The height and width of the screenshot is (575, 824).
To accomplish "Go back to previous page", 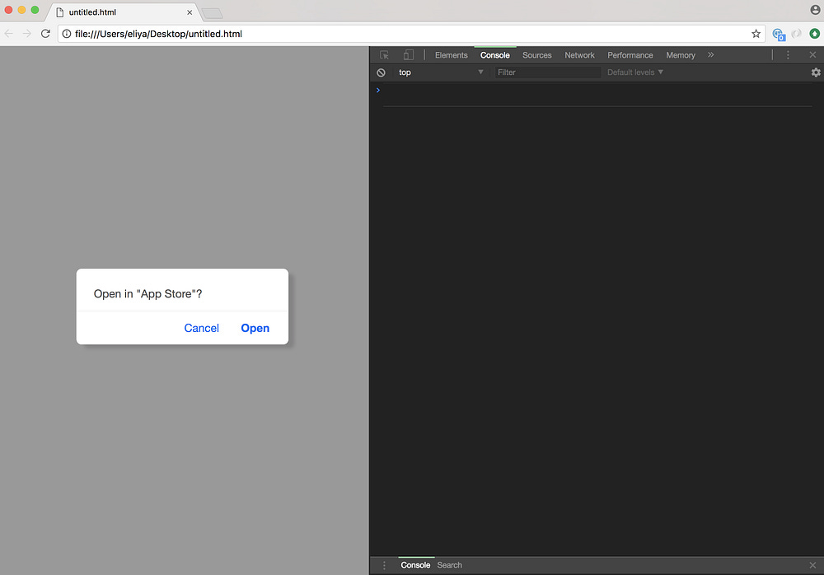I will (x=9, y=34).
